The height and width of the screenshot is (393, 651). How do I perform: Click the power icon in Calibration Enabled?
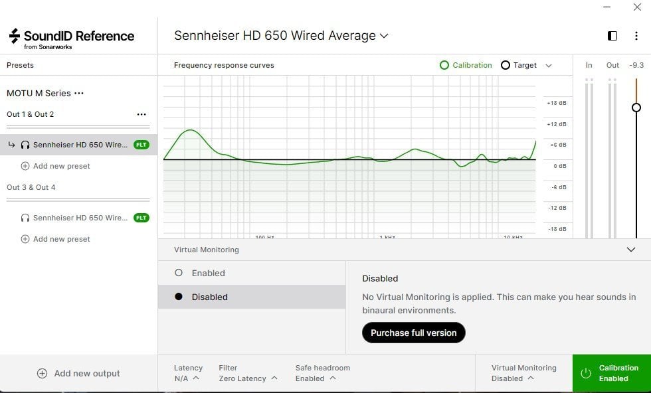[586, 373]
